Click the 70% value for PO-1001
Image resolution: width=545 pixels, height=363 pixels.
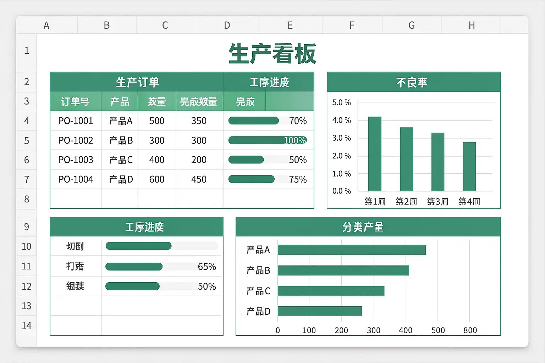(x=298, y=121)
